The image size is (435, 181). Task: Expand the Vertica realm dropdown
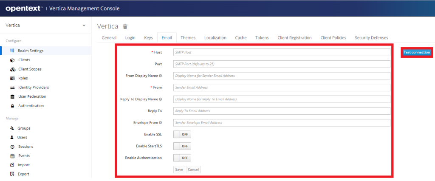pyautogui.click(x=84, y=25)
